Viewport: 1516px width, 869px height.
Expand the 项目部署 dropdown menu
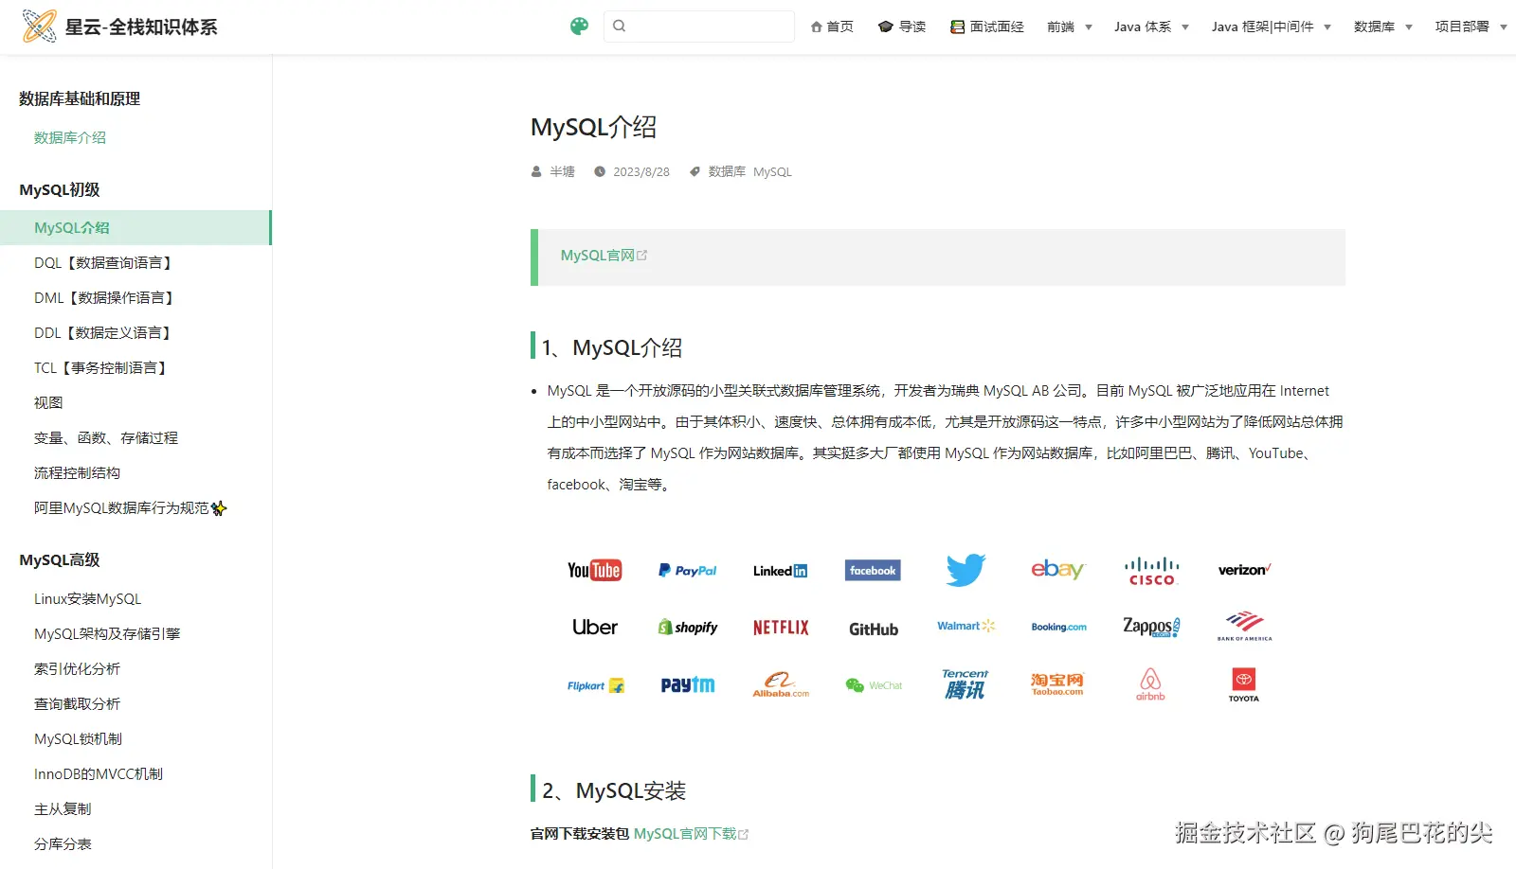coord(1471,27)
